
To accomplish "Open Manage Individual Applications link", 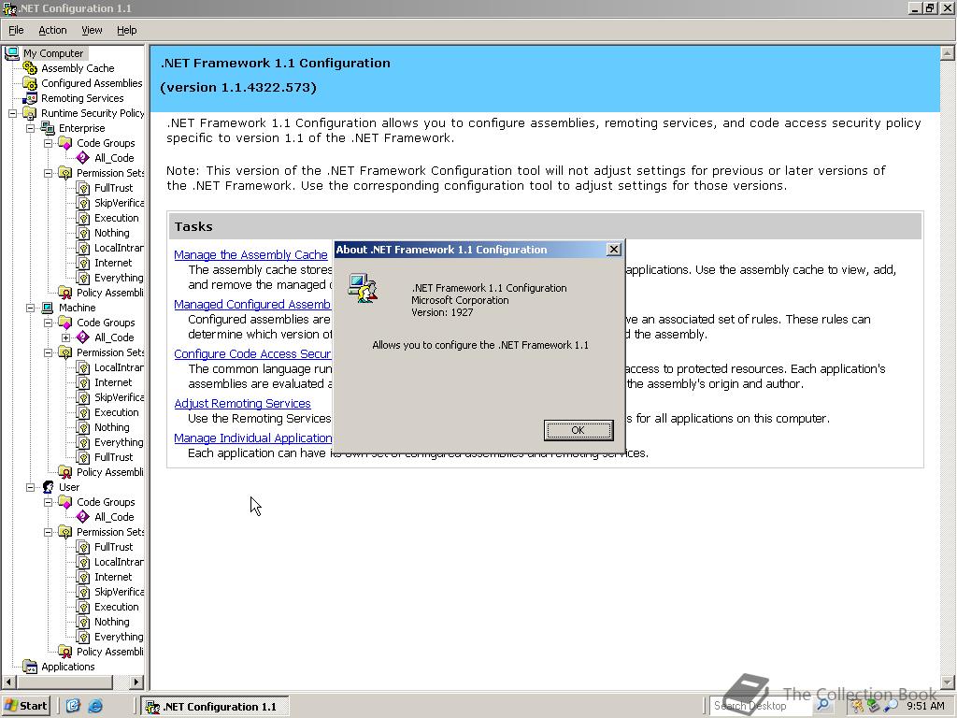I will 252,438.
